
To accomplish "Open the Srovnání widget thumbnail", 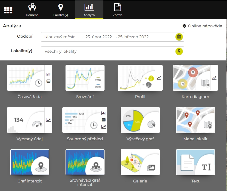I will (x=85, y=78).
